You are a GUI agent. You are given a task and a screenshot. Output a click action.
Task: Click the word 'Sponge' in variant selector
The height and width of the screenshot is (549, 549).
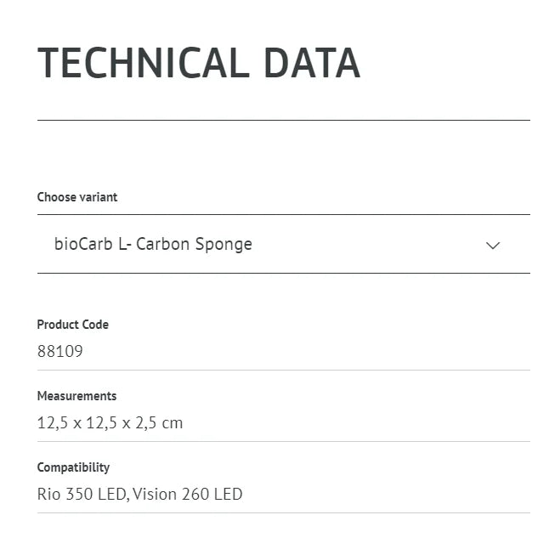[x=224, y=245]
